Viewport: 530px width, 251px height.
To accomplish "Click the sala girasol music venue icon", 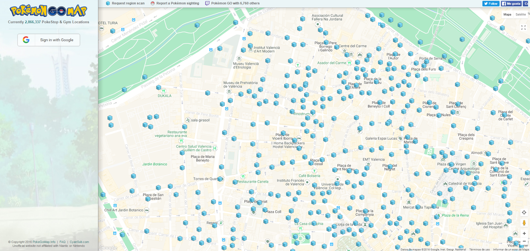I will pos(188,120).
